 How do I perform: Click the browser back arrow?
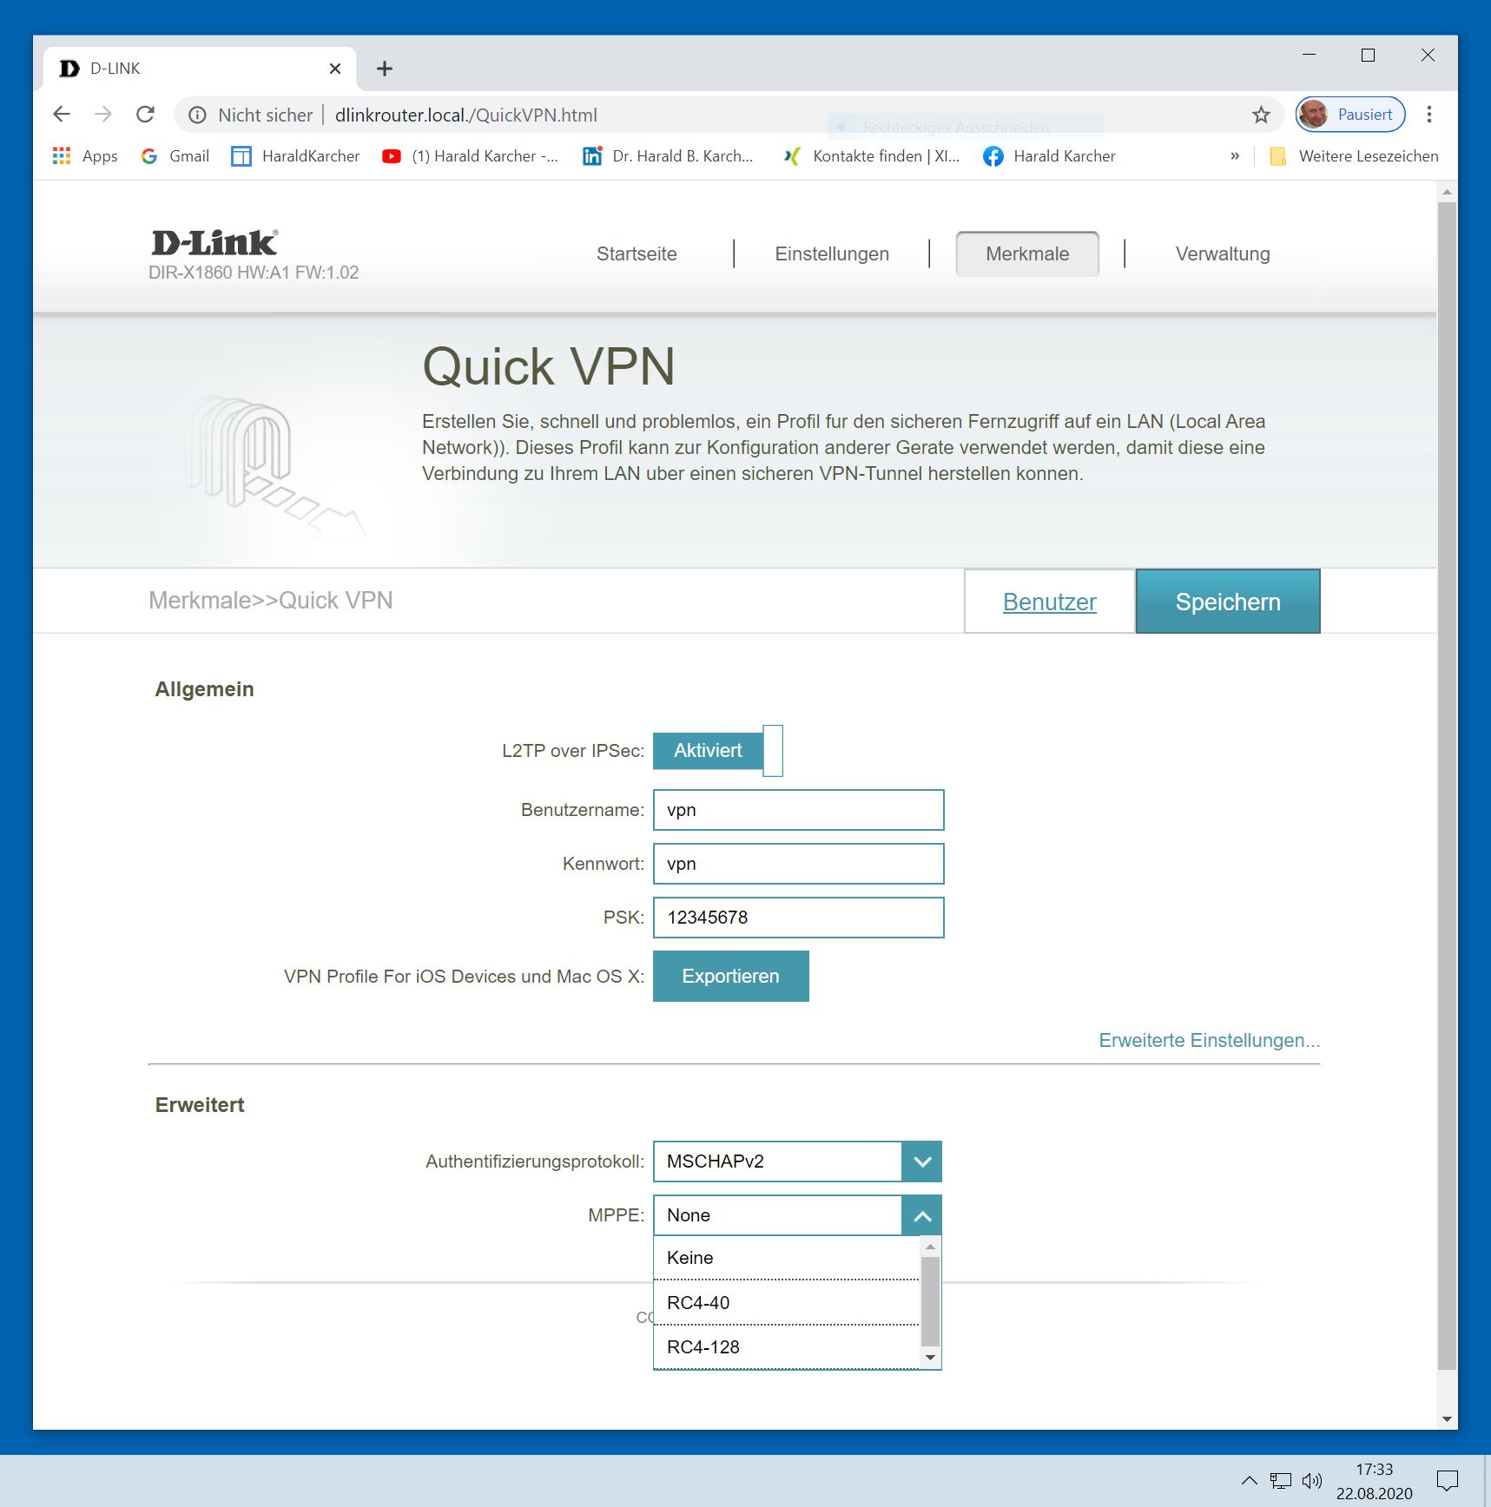coord(62,115)
